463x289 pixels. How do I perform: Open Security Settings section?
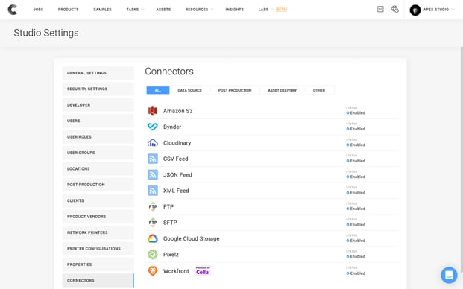point(98,89)
